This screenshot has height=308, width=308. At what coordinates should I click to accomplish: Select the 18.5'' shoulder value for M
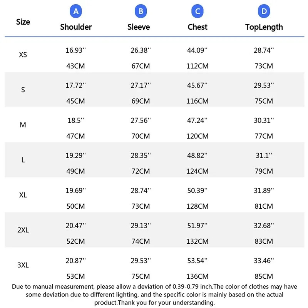tap(75, 120)
